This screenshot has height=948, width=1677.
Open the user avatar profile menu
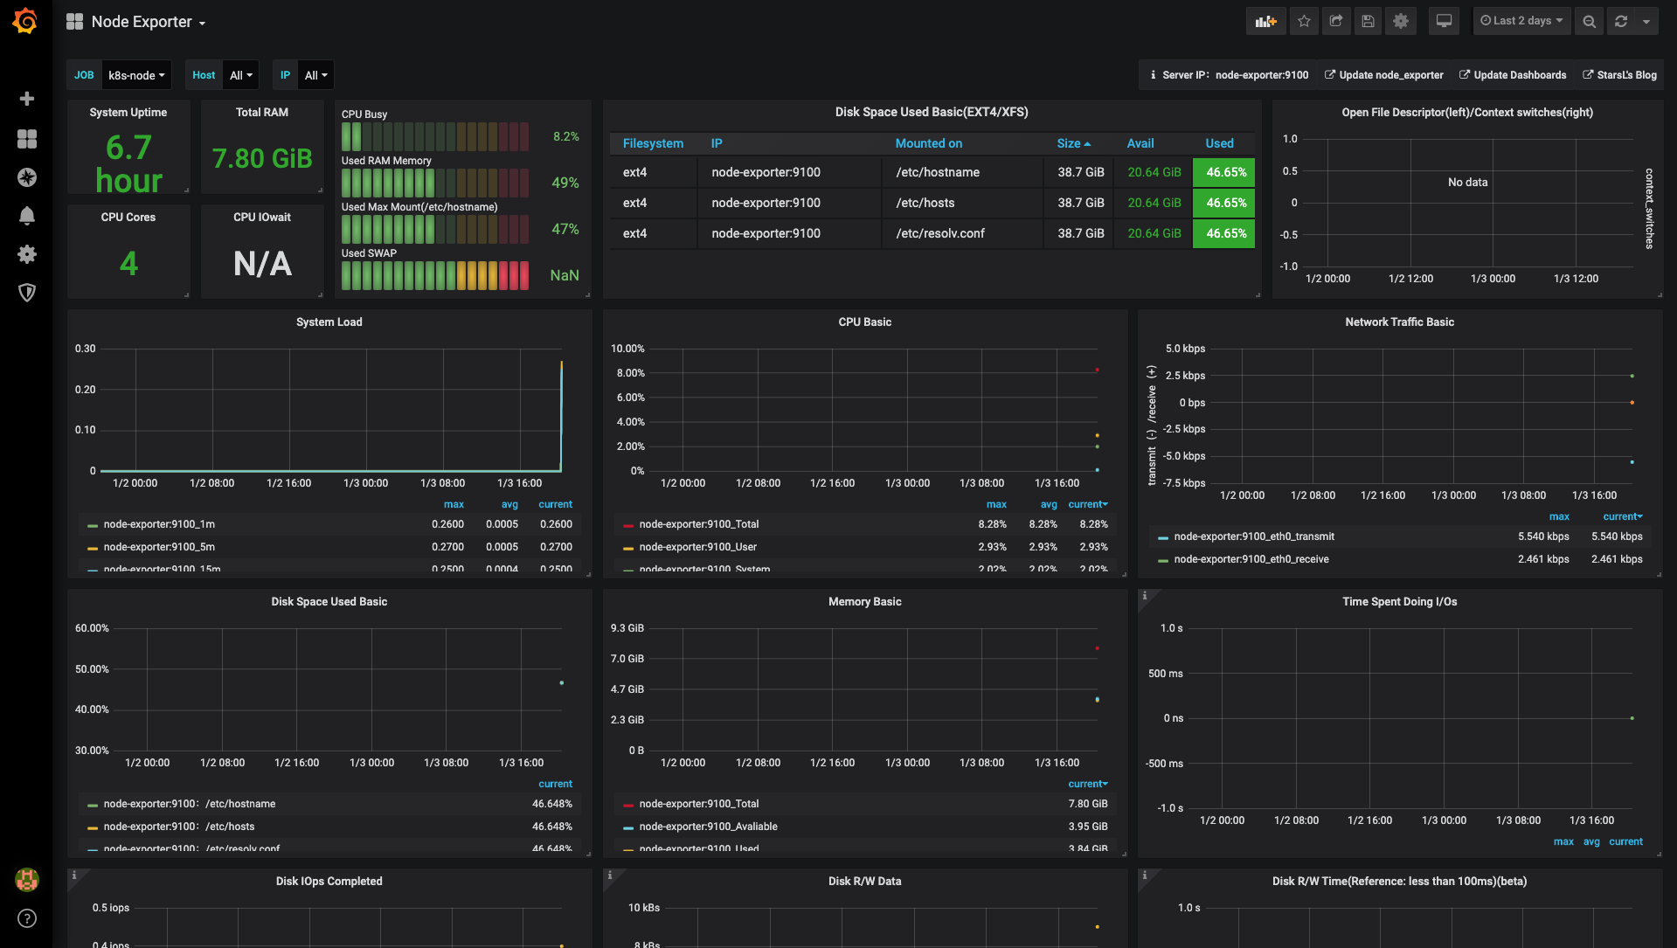coord(27,880)
